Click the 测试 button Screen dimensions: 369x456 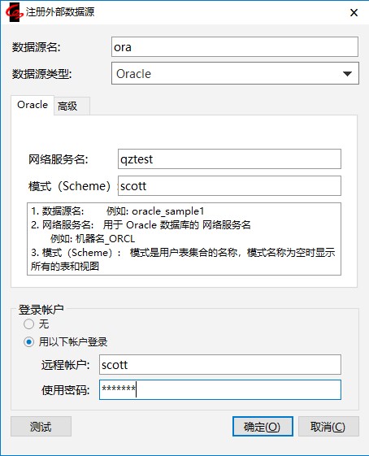point(41,427)
